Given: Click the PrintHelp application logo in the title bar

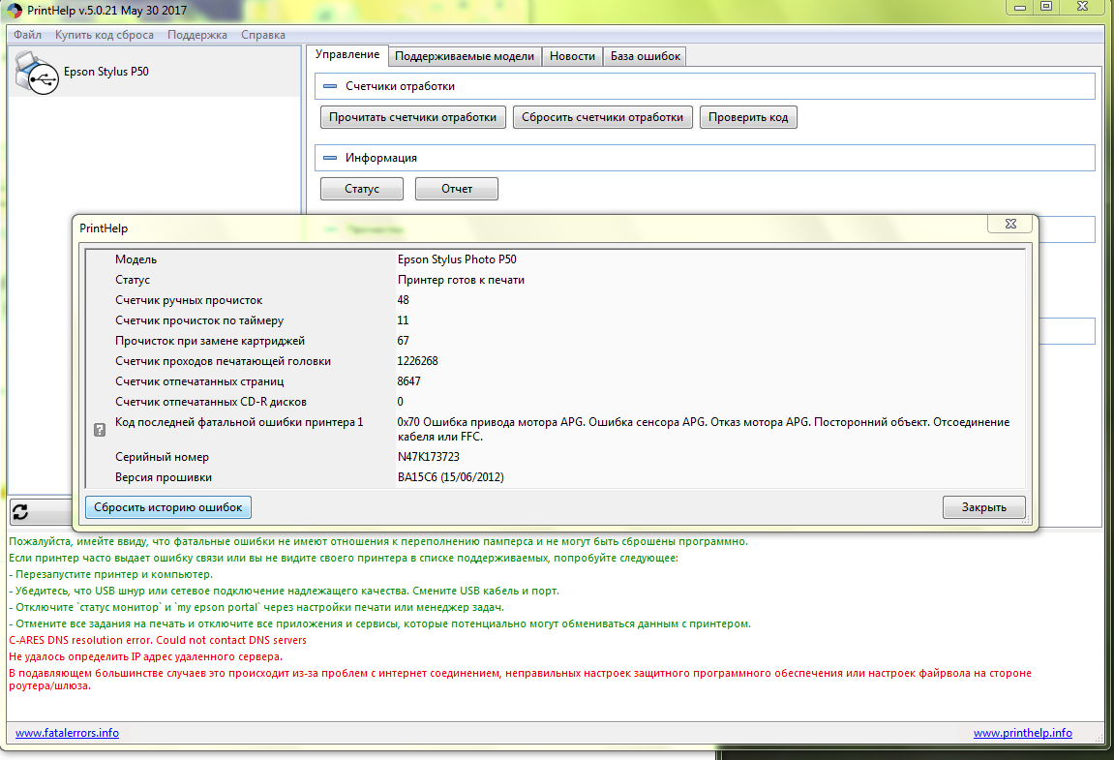Looking at the screenshot, I should [14, 11].
